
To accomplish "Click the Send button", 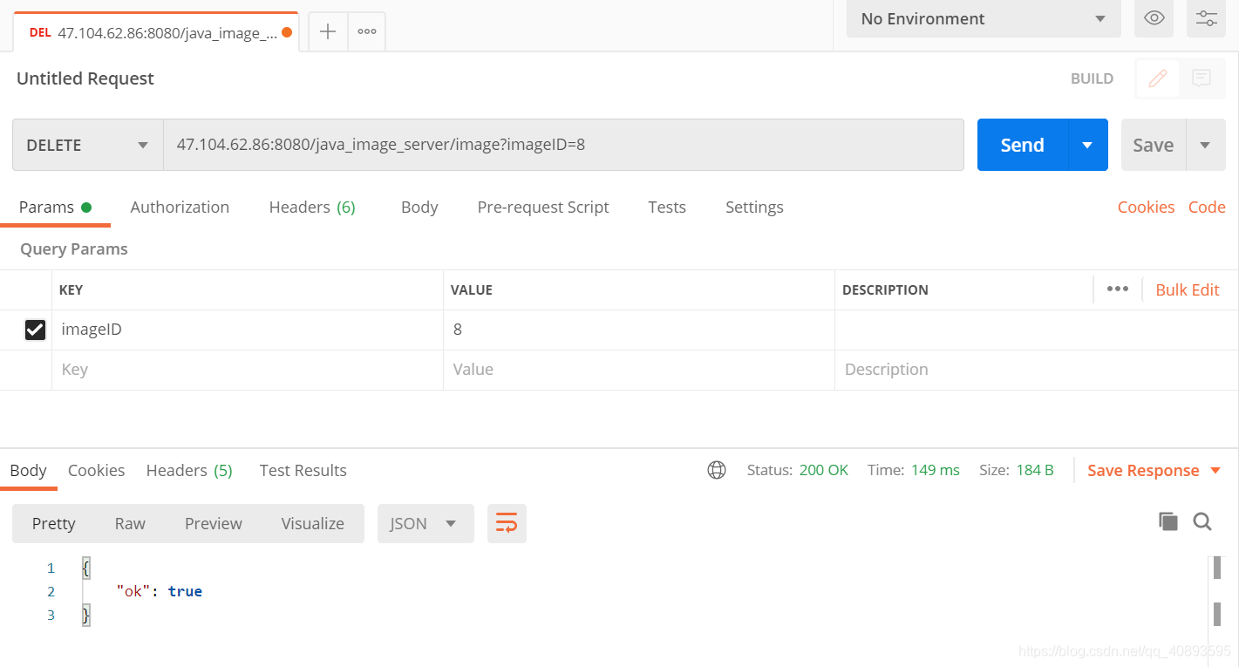I will tap(1023, 145).
